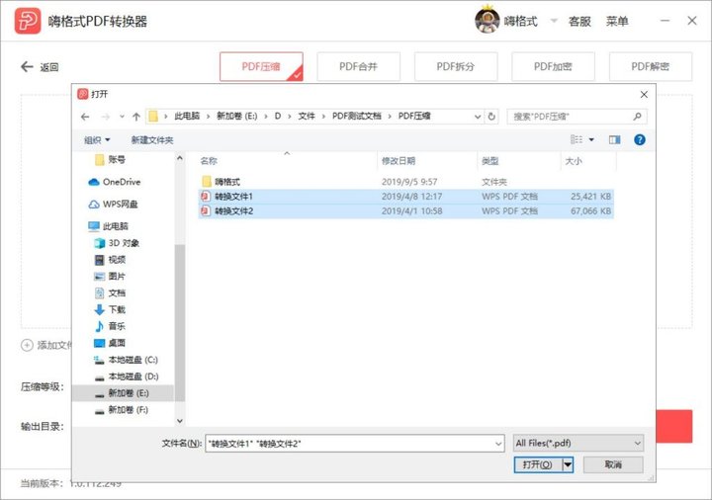The height and width of the screenshot is (500, 712).
Task: Select 此电脑 in the address breadcrumb
Action: tap(187, 117)
